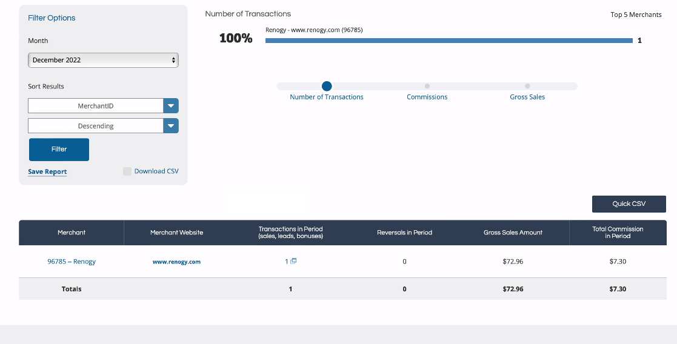
Task: Open the transaction details popup icon
Action: point(293,260)
